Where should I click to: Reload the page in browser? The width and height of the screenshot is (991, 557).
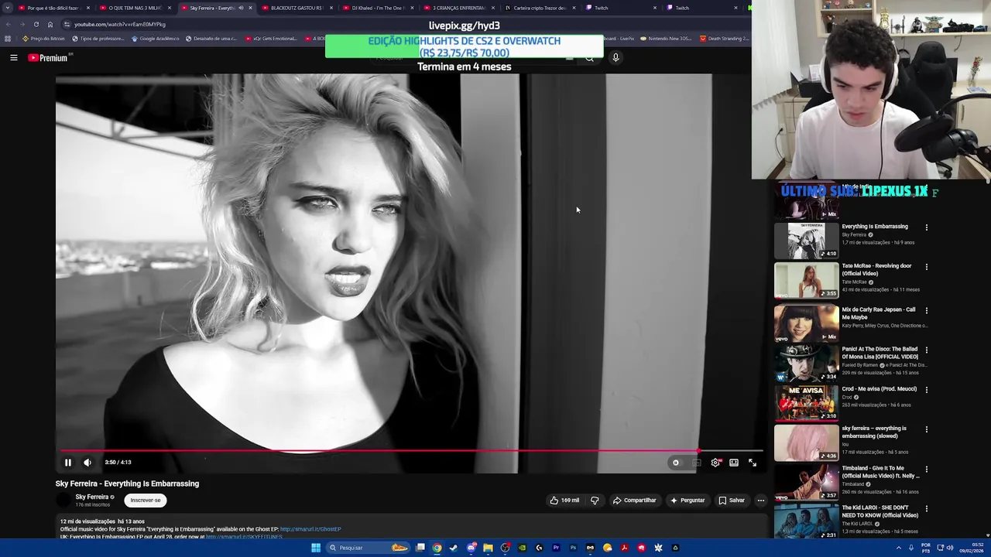[36, 24]
